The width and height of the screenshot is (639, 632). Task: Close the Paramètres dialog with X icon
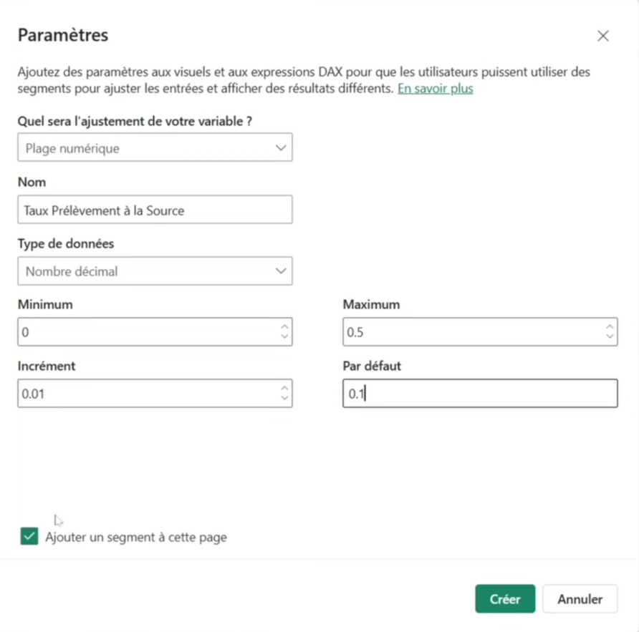[x=602, y=36]
